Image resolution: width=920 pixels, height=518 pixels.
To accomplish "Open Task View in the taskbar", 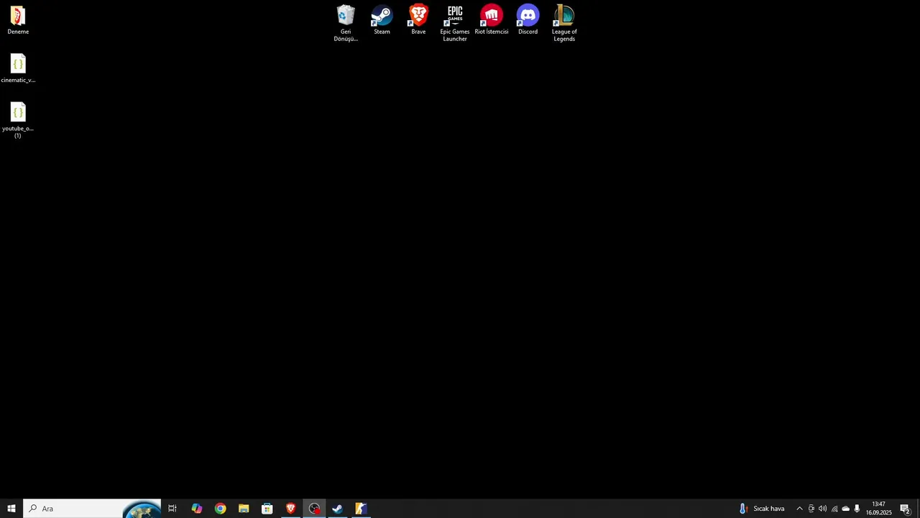I will point(172,509).
